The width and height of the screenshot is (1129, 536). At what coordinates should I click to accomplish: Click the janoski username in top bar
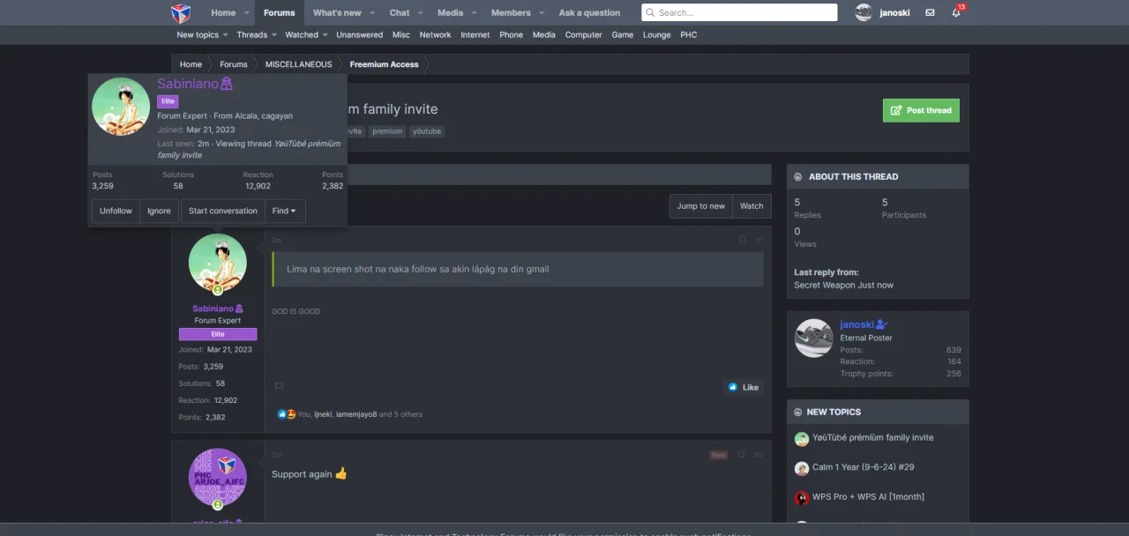point(894,13)
